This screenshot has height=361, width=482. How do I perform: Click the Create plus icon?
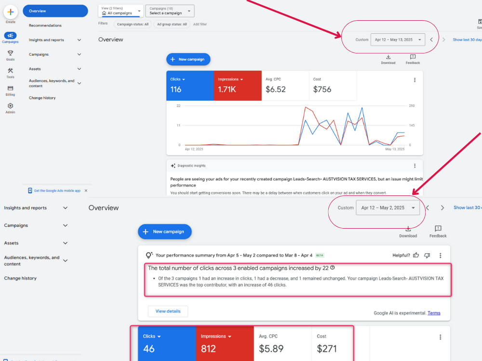[11, 12]
